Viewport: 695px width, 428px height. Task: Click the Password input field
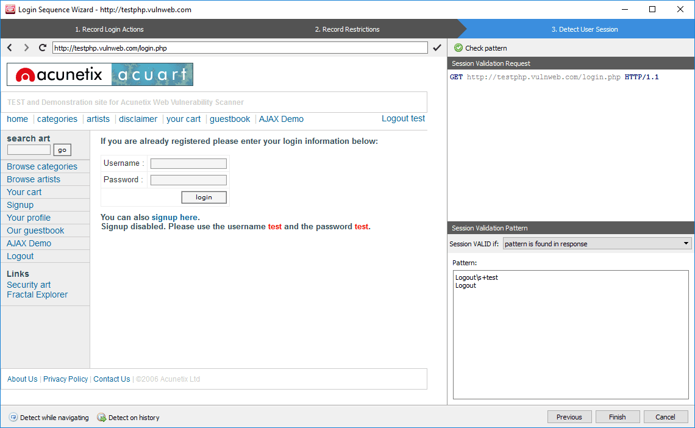point(188,180)
